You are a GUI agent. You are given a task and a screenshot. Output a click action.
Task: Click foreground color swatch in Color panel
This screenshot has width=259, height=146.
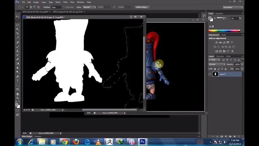coord(210,18)
